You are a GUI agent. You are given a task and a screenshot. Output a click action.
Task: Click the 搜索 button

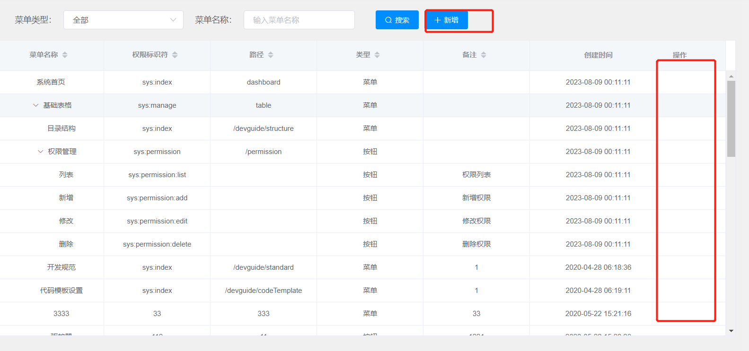point(397,20)
